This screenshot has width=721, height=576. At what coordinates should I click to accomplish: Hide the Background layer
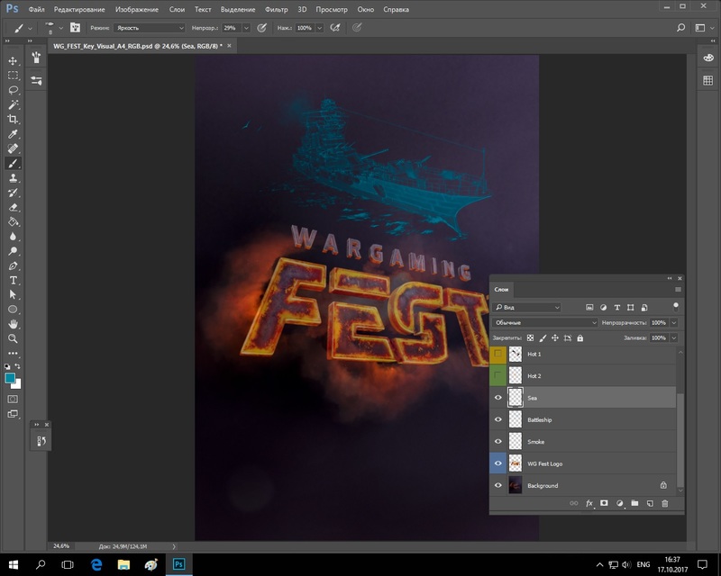[498, 485]
